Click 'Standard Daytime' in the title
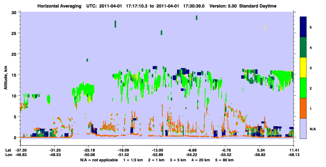The image size is (326, 167). (258, 6)
